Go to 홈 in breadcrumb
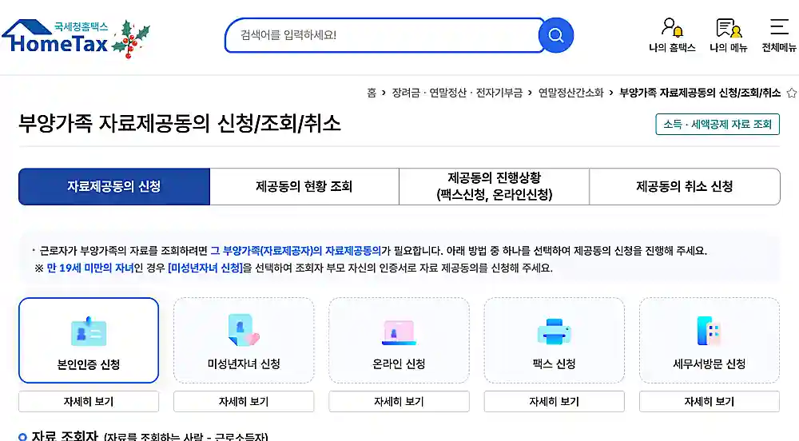The image size is (799, 441). click(372, 93)
